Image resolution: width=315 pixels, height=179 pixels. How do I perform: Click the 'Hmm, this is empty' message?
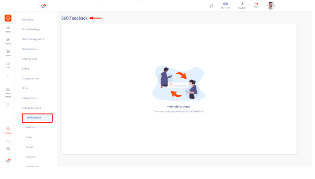tap(179, 107)
